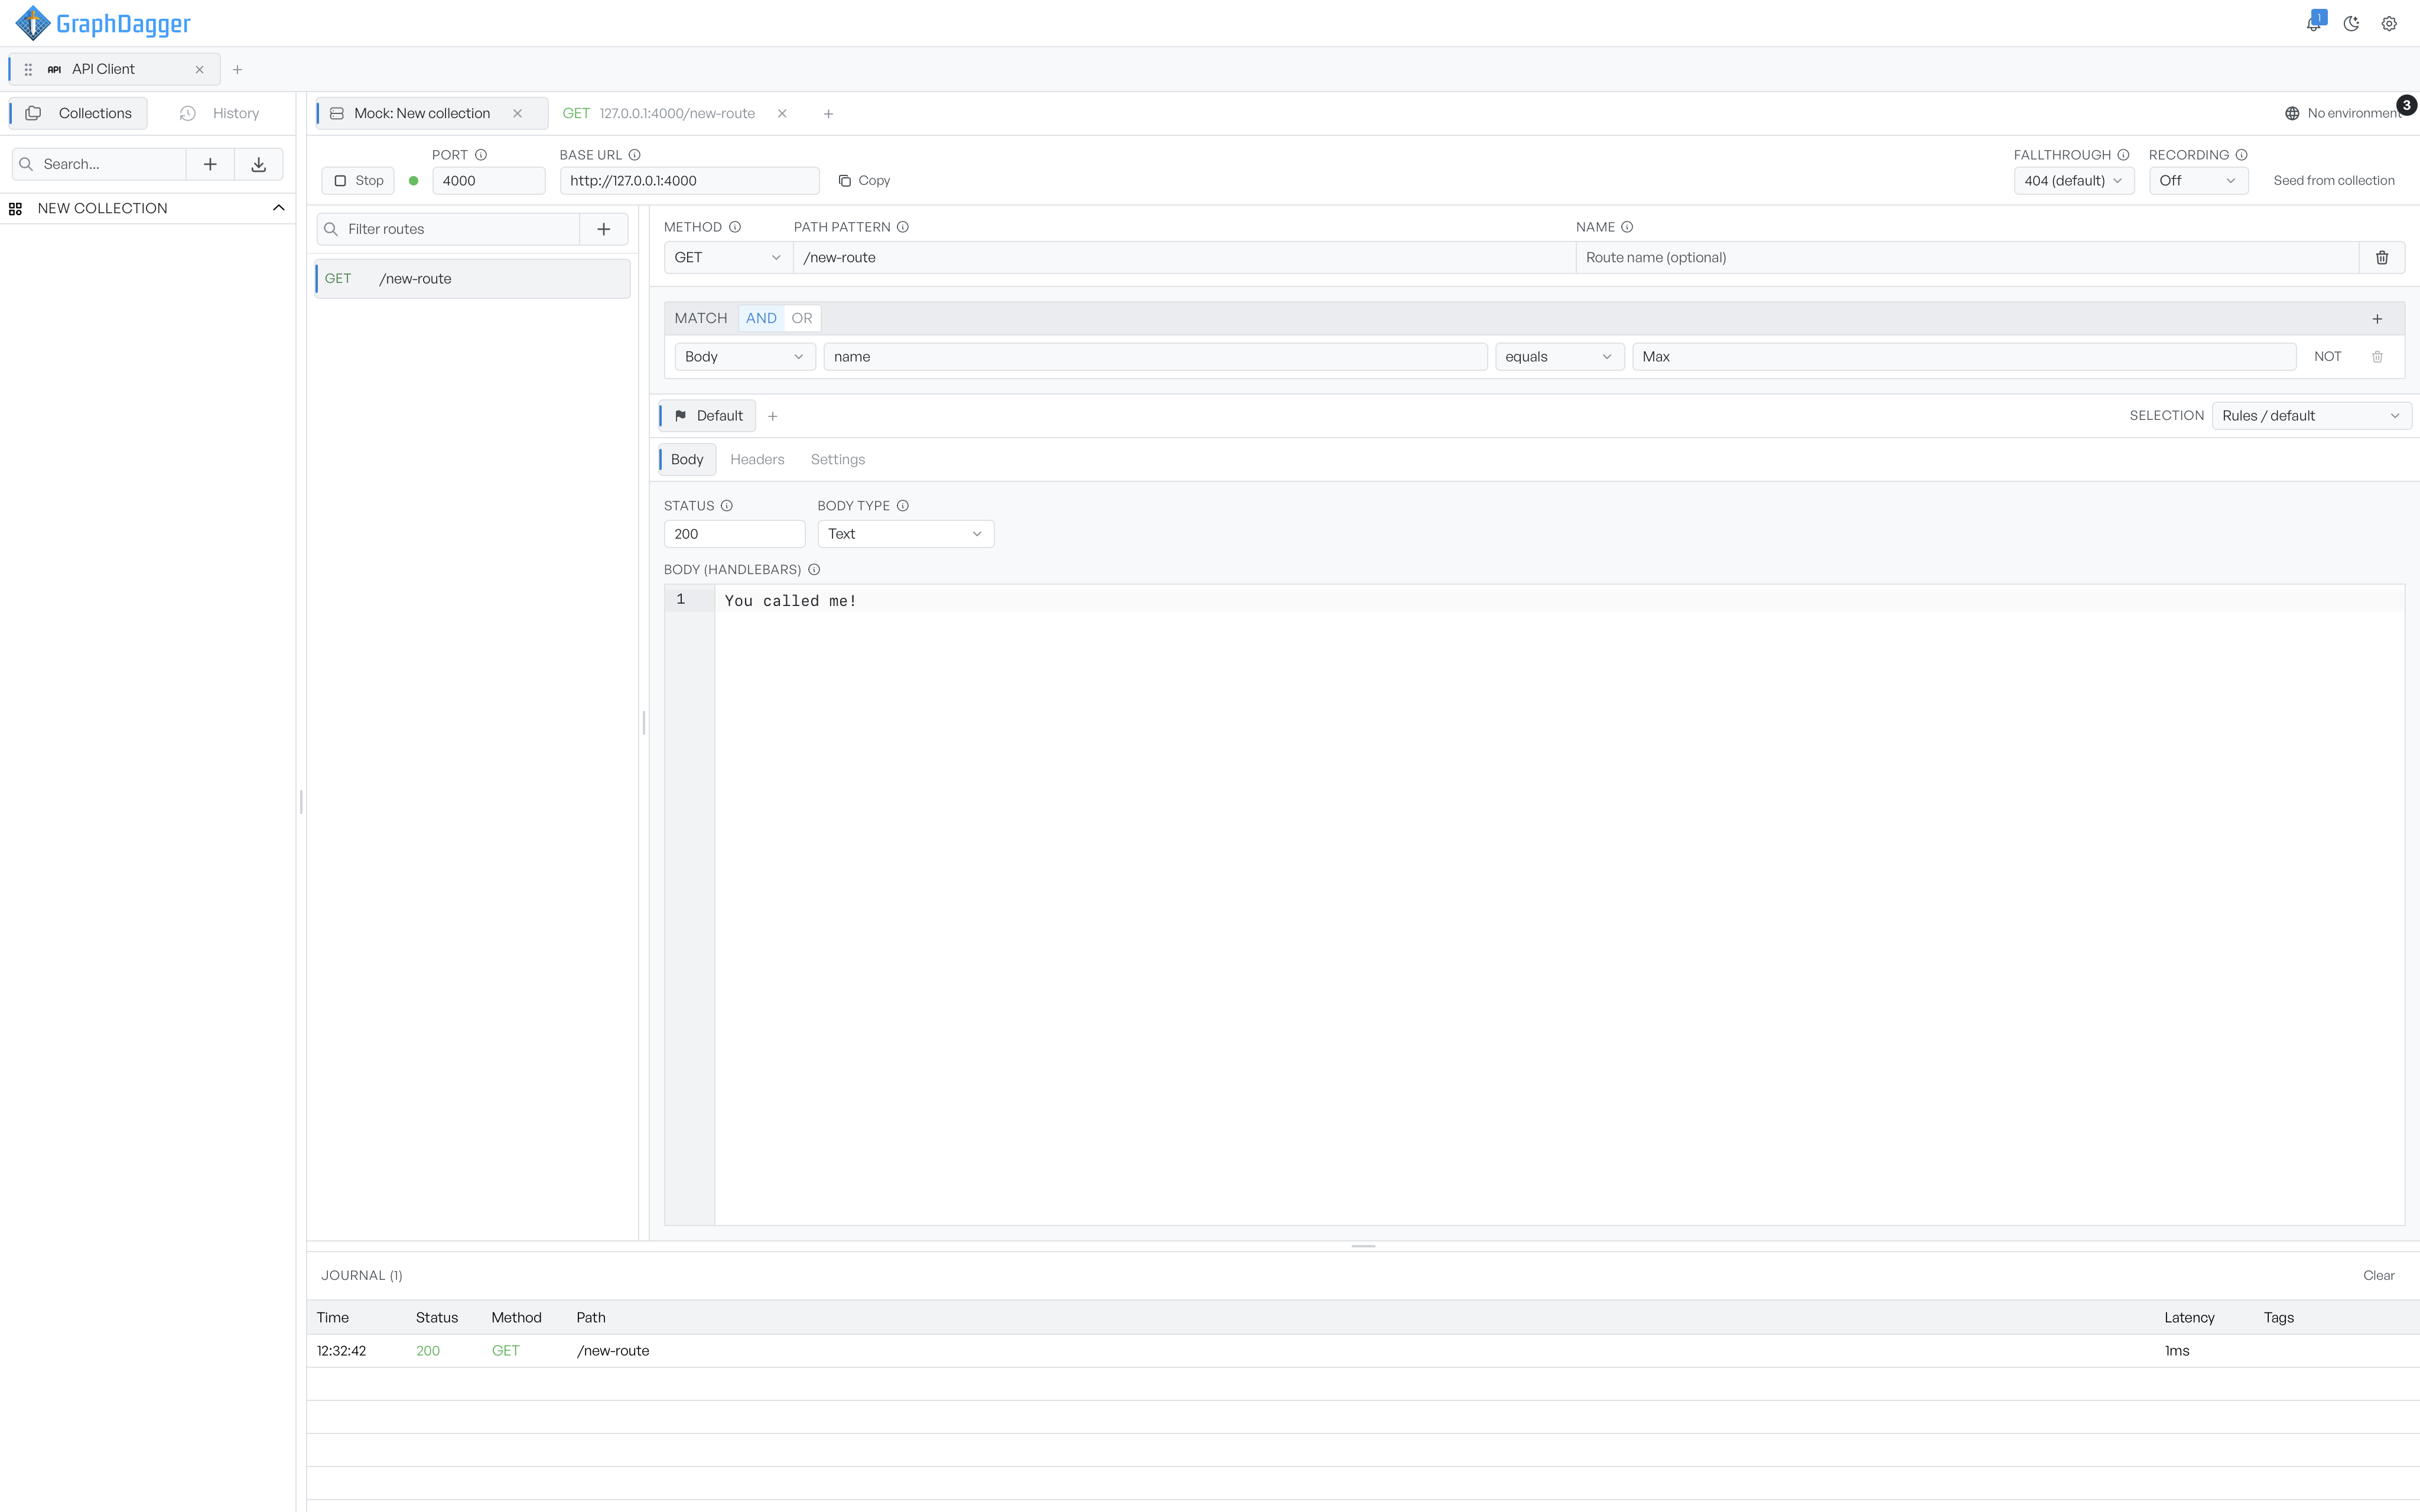Toggle dark mode moon icon
2420x1512 pixels.
2351,24
